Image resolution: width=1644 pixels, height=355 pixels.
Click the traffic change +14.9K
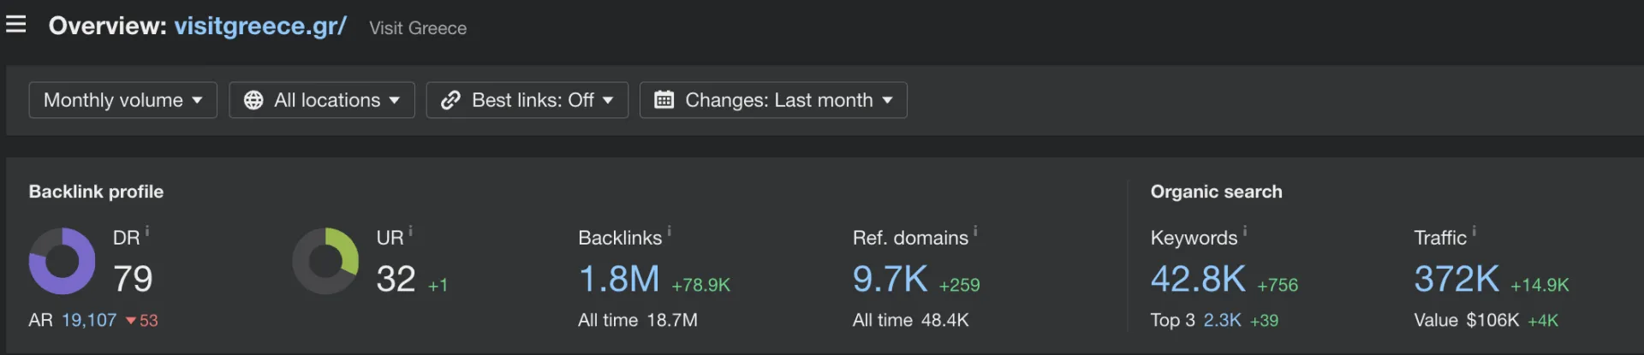(1540, 285)
